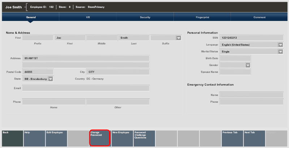Click the Address field with 85 ANY ST
The image size is (289, 148).
tap(86, 58)
